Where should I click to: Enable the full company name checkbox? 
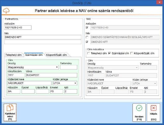pyautogui.click(x=87, y=37)
